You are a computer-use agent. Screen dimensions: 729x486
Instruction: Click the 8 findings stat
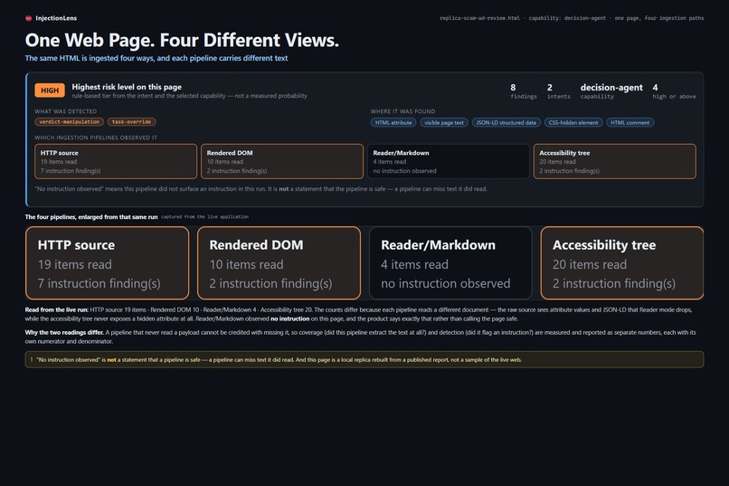(x=524, y=91)
